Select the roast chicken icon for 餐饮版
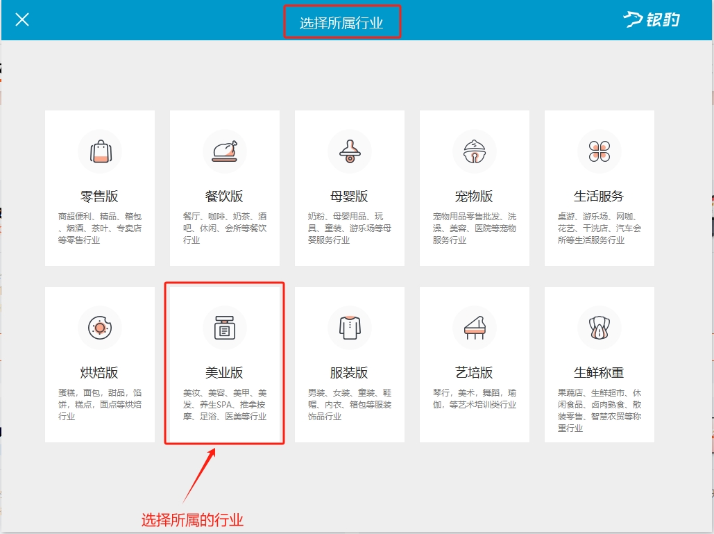Viewport: 714px width, 534px height. pos(225,151)
